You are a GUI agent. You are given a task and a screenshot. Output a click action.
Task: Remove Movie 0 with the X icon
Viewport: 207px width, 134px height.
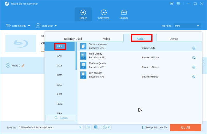(203, 60)
